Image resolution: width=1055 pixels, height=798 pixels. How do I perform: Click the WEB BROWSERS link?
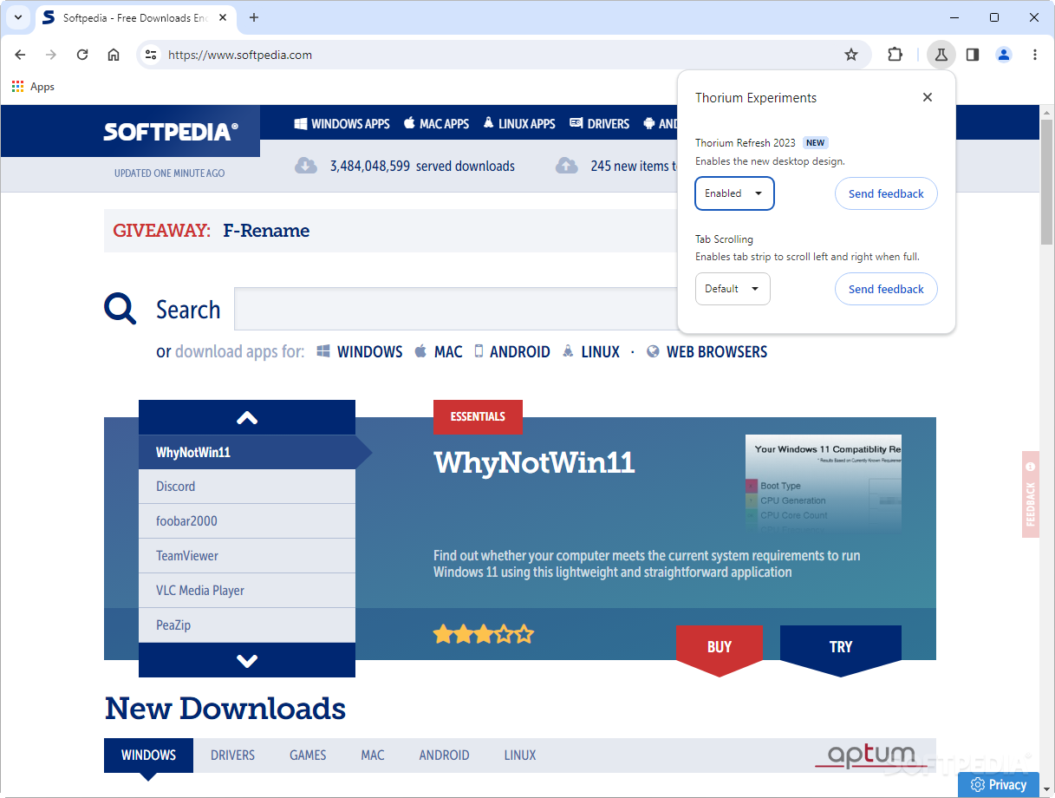(707, 351)
